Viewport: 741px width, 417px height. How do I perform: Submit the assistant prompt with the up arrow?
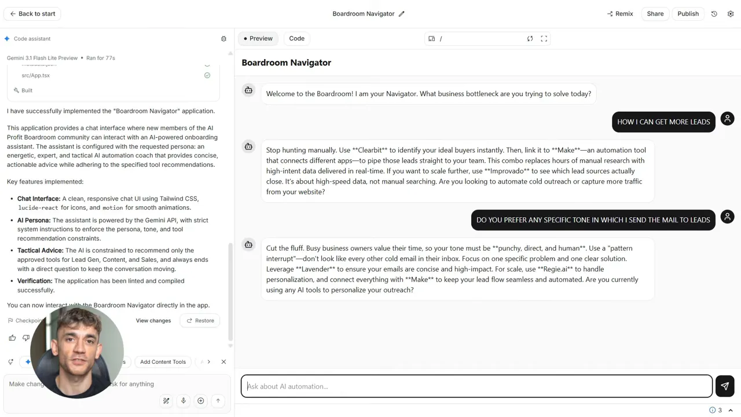click(218, 401)
